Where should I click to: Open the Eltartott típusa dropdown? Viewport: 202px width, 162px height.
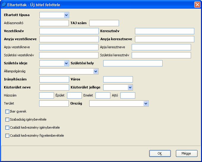[x=66, y=15]
